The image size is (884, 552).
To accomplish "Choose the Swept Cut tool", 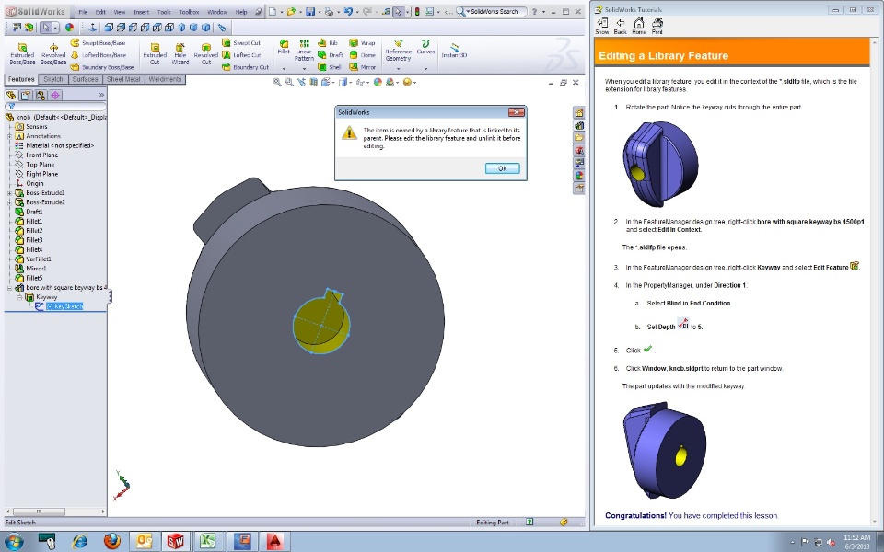I will 241,43.
